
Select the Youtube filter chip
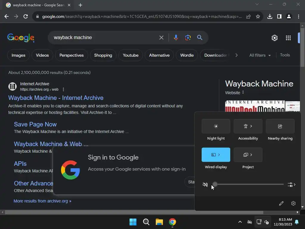point(130,55)
